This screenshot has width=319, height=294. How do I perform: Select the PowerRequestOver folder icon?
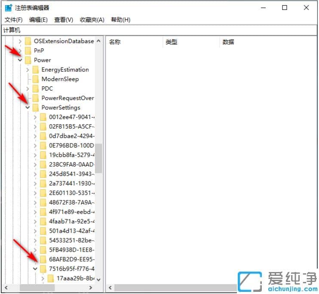click(35, 98)
